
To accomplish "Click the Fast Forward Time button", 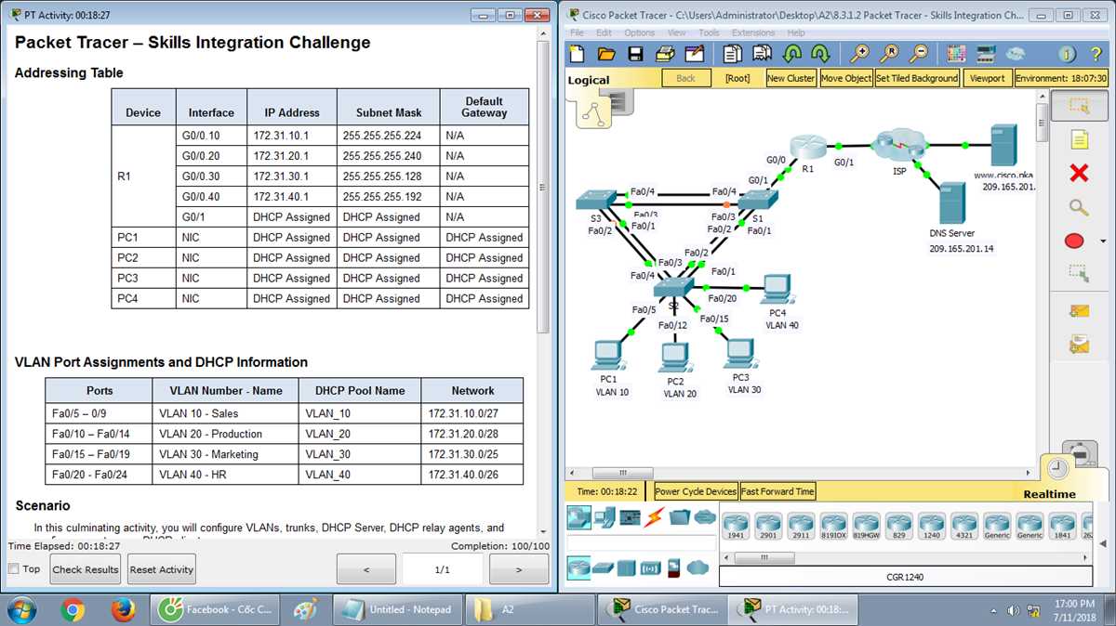I will [x=777, y=491].
